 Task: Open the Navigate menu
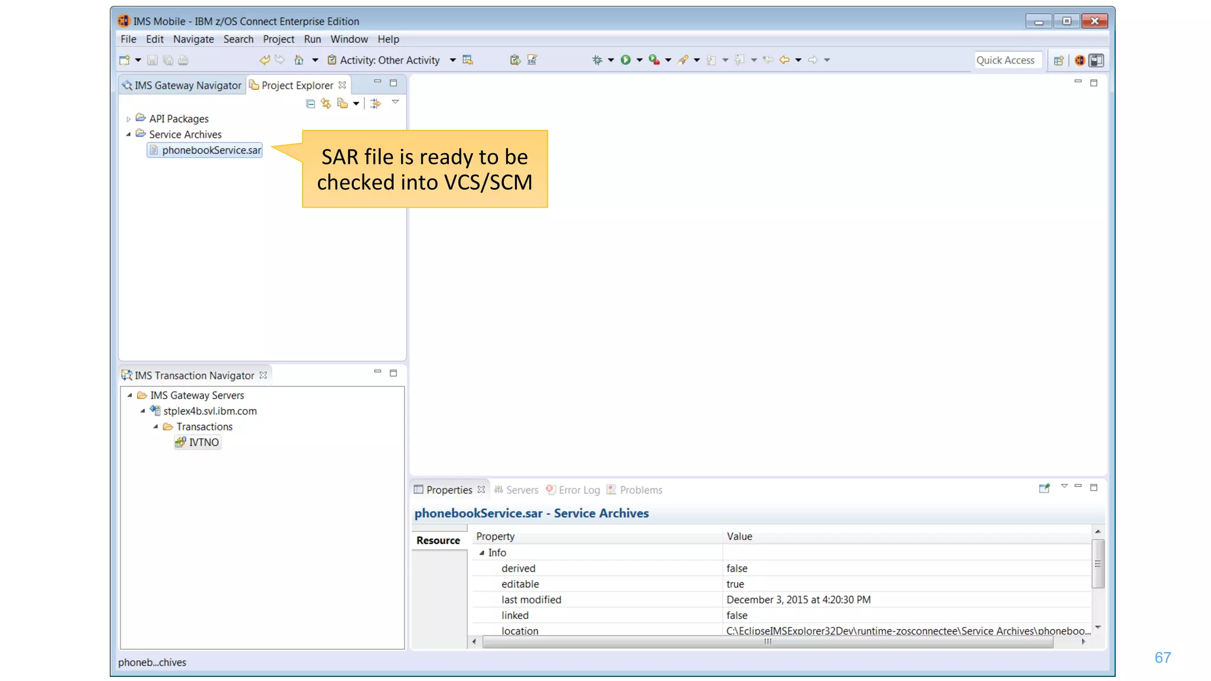click(x=193, y=39)
